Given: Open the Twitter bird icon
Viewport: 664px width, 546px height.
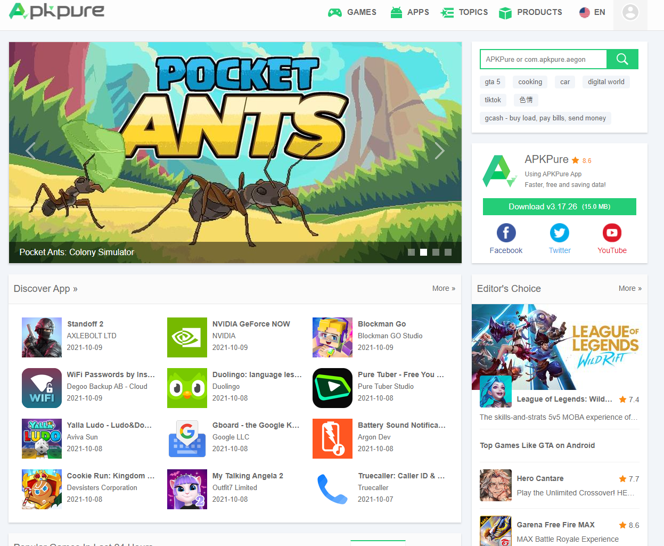Looking at the screenshot, I should pyautogui.click(x=560, y=233).
